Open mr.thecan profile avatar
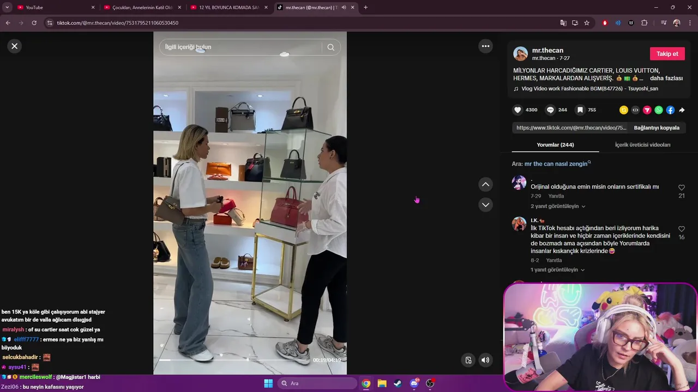Screen dimensions: 698x392 520,54
